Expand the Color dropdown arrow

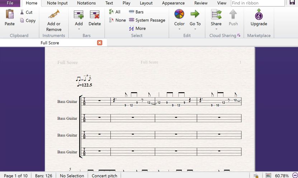(179, 29)
